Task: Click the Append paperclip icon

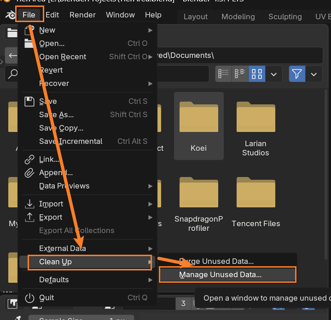Action: [x=29, y=173]
